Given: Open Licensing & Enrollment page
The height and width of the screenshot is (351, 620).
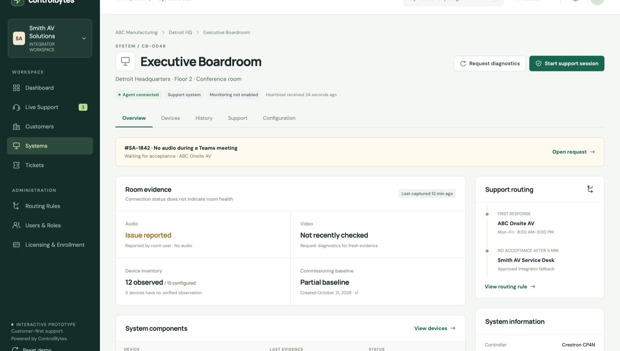Looking at the screenshot, I should 50,245.
